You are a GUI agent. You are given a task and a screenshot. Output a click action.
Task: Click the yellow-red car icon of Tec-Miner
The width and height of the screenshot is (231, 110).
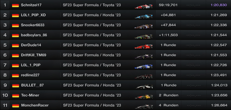point(144,96)
